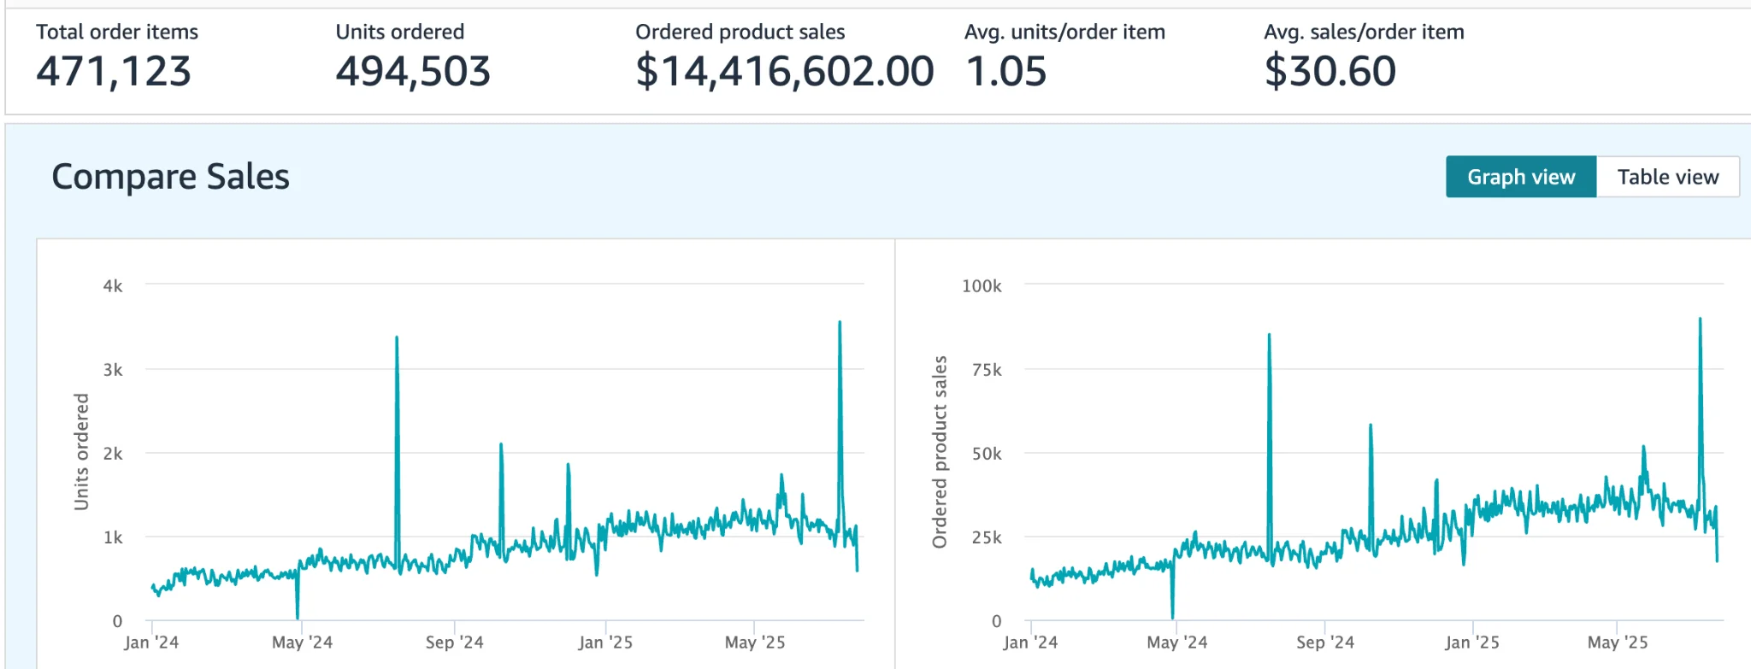Viewport: 1751px width, 669px height.
Task: Click the vertical Ordered product sales axis title
Action: tap(940, 452)
